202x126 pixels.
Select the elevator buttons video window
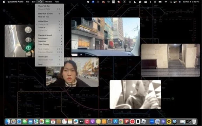tap(20, 41)
